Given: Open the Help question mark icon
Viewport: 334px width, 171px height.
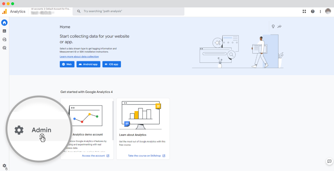Looking at the screenshot, I should [x=312, y=11].
